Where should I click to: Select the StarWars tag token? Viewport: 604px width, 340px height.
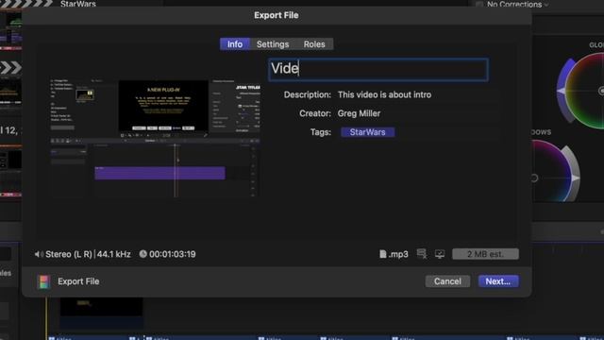(x=367, y=132)
